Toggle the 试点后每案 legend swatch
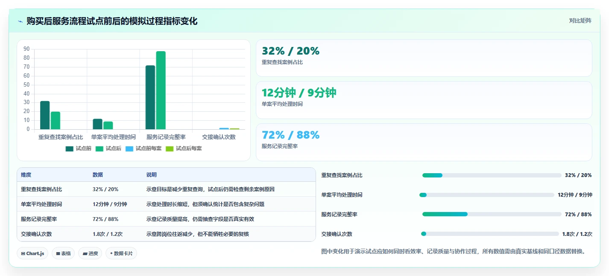 (x=170, y=148)
